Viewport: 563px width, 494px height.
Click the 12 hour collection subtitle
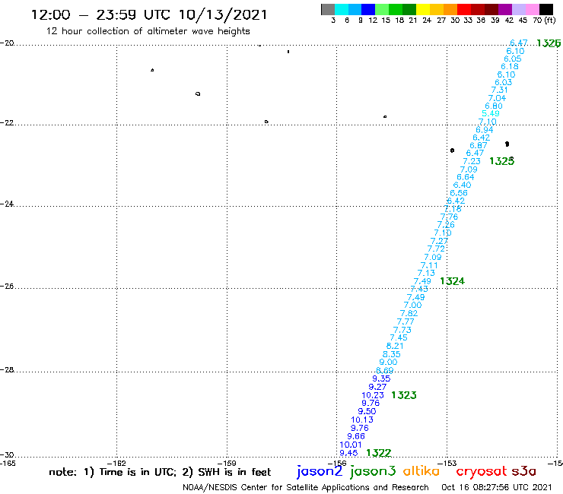pos(148,31)
